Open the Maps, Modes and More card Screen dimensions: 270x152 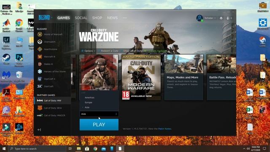pyautogui.click(x=184, y=77)
